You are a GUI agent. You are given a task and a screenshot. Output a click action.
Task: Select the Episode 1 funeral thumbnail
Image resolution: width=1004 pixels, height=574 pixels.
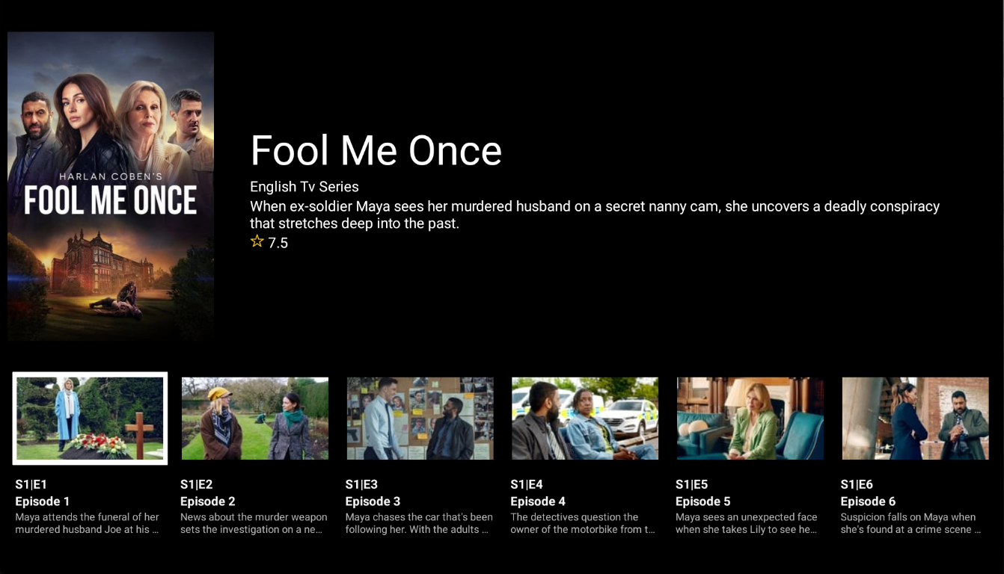90,418
